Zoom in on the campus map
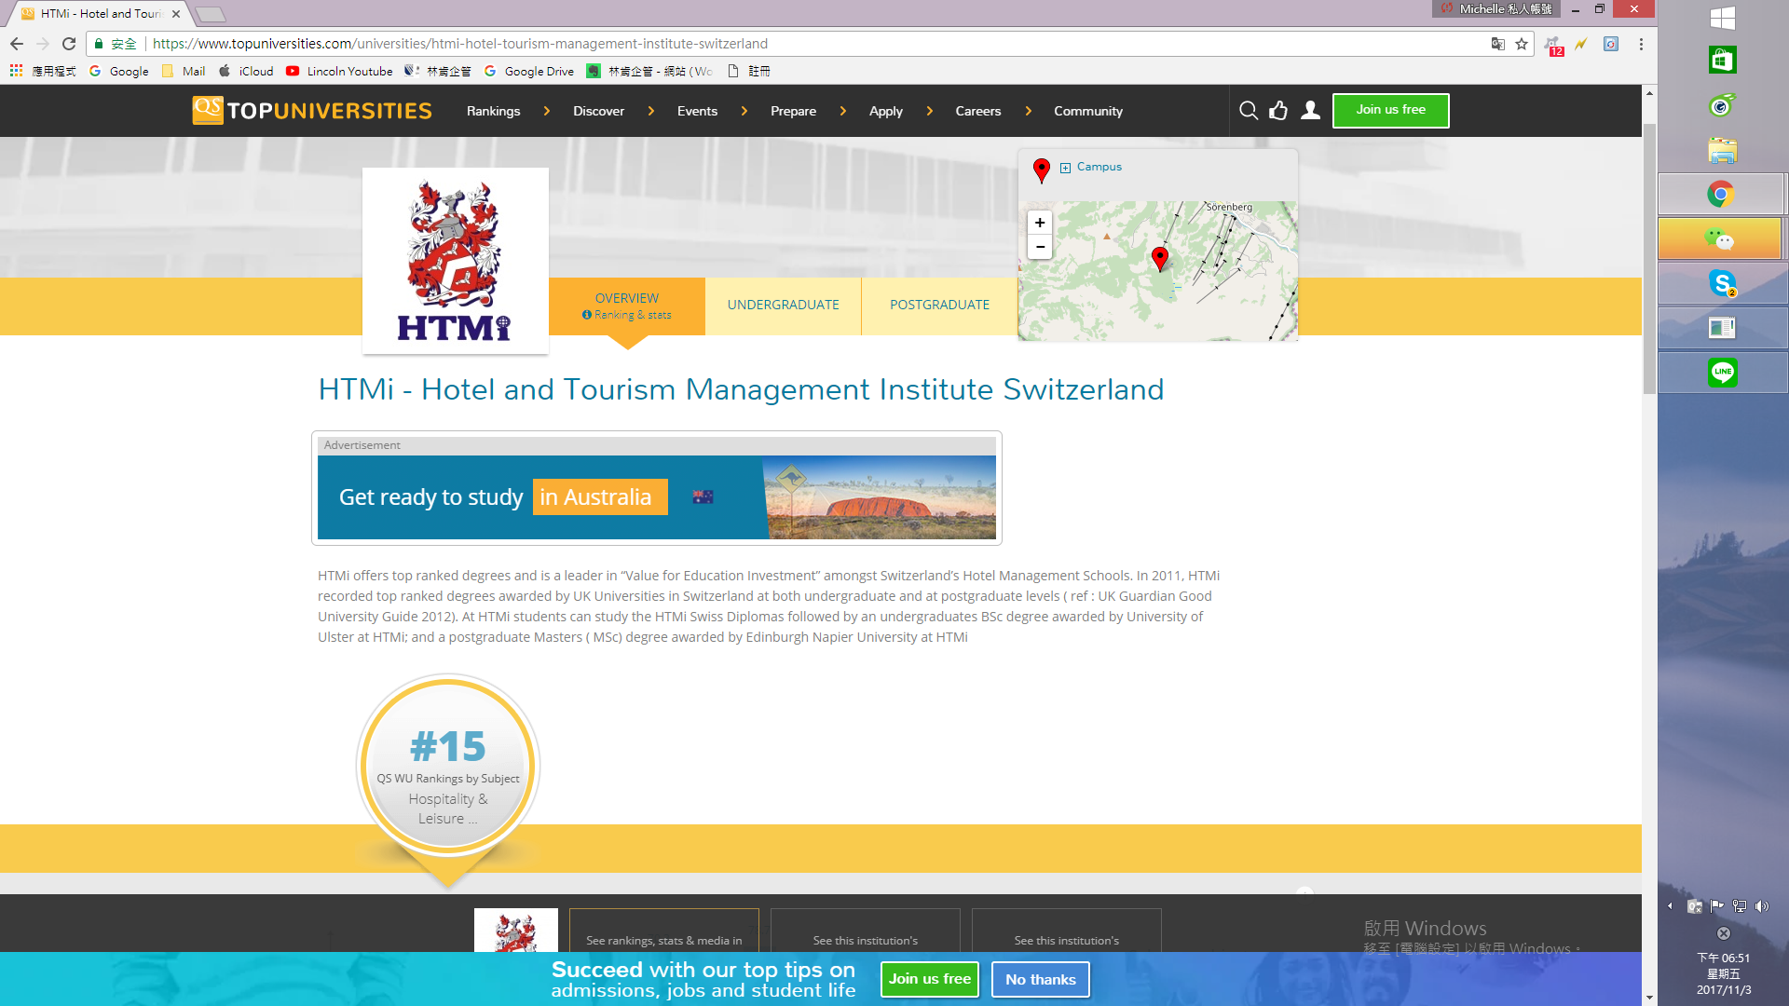This screenshot has width=1789, height=1006. [1040, 223]
